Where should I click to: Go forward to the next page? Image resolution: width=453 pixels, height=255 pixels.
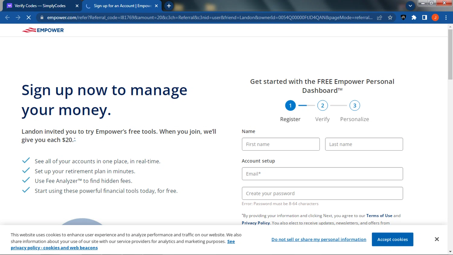(x=18, y=18)
